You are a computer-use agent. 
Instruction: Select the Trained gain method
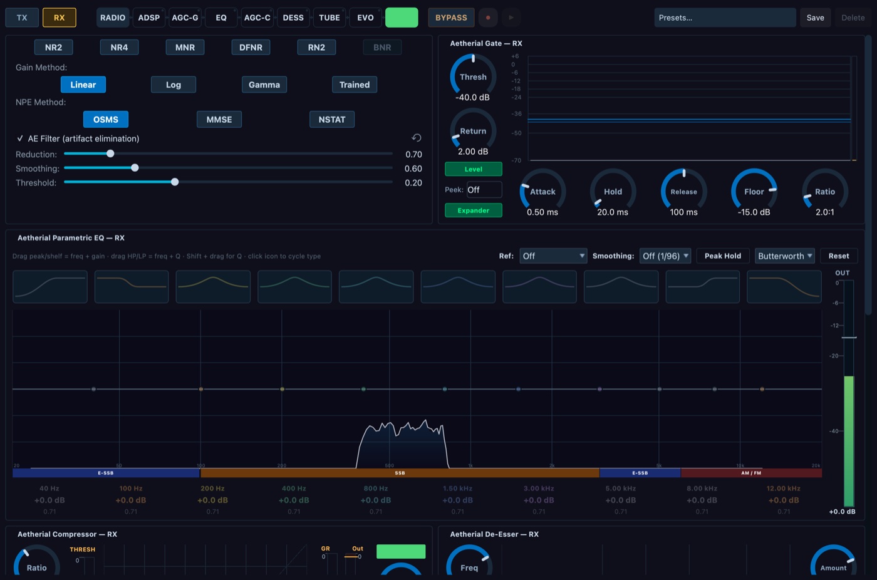355,85
